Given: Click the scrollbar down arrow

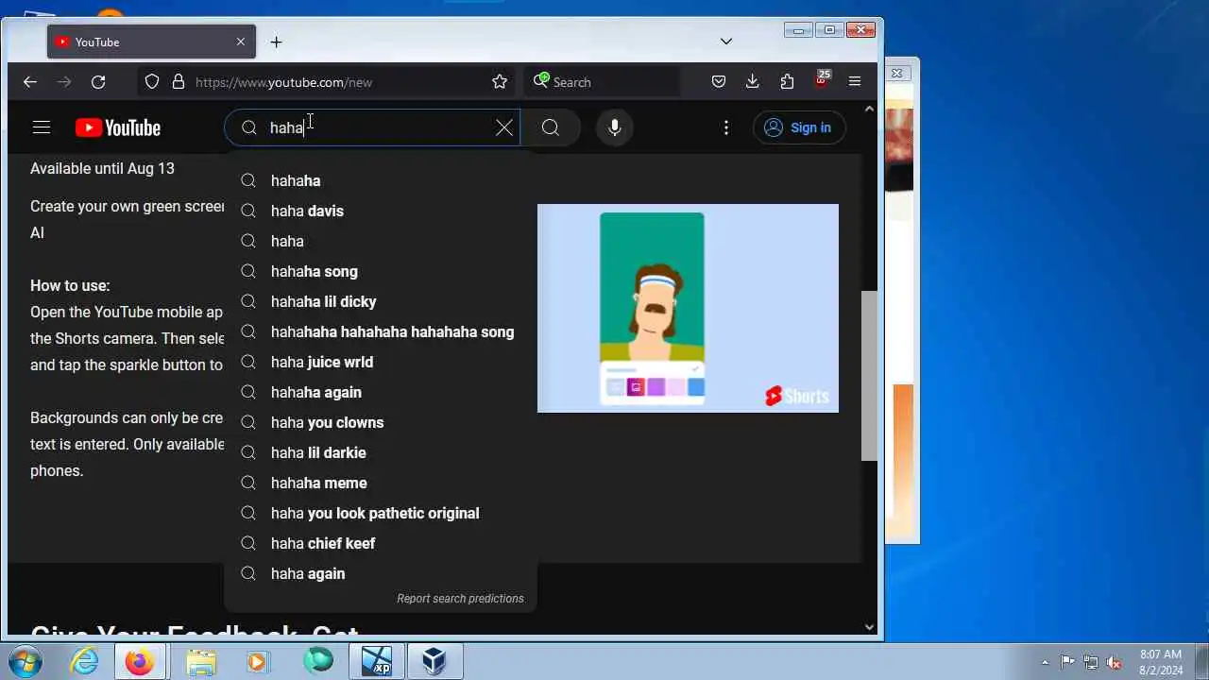Looking at the screenshot, I should [869, 626].
